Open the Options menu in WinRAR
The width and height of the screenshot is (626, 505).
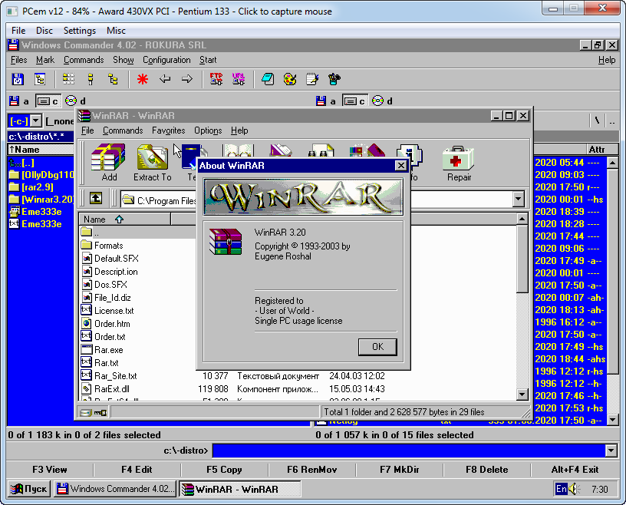[x=207, y=130]
